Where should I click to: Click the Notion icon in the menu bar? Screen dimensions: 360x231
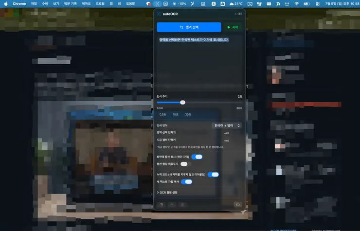click(x=165, y=4)
